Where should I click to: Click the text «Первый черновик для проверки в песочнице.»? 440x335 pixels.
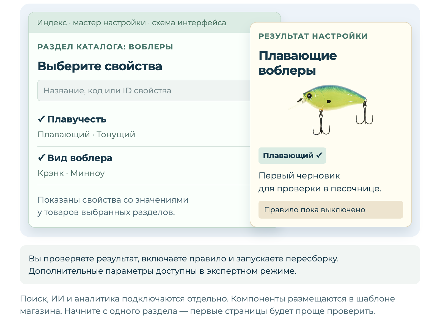320,182
